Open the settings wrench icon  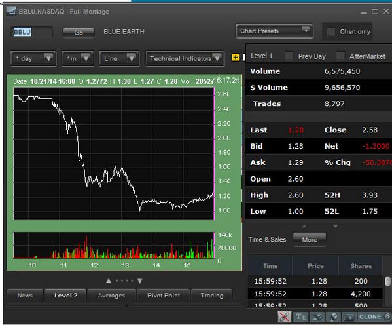[x=333, y=317]
